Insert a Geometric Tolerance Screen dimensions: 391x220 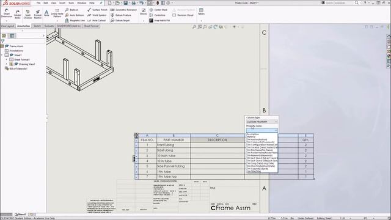coord(123,10)
